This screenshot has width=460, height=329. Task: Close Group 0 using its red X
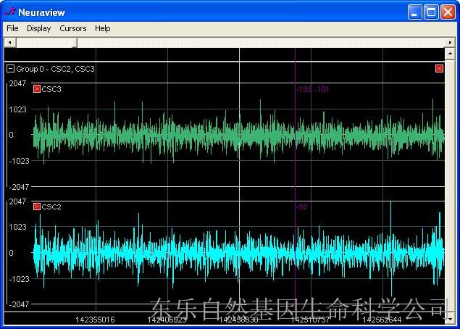[x=439, y=69]
